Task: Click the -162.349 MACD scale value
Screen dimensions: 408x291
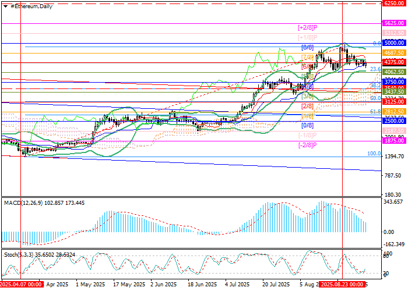Action: tap(394, 244)
